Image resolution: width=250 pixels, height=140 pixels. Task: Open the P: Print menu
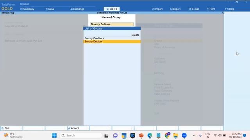(x=211, y=9)
